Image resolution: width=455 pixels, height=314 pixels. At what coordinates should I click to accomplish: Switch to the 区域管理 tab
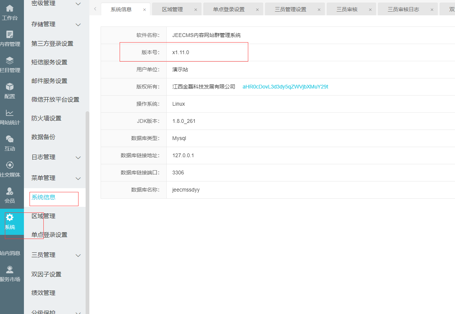(x=172, y=9)
